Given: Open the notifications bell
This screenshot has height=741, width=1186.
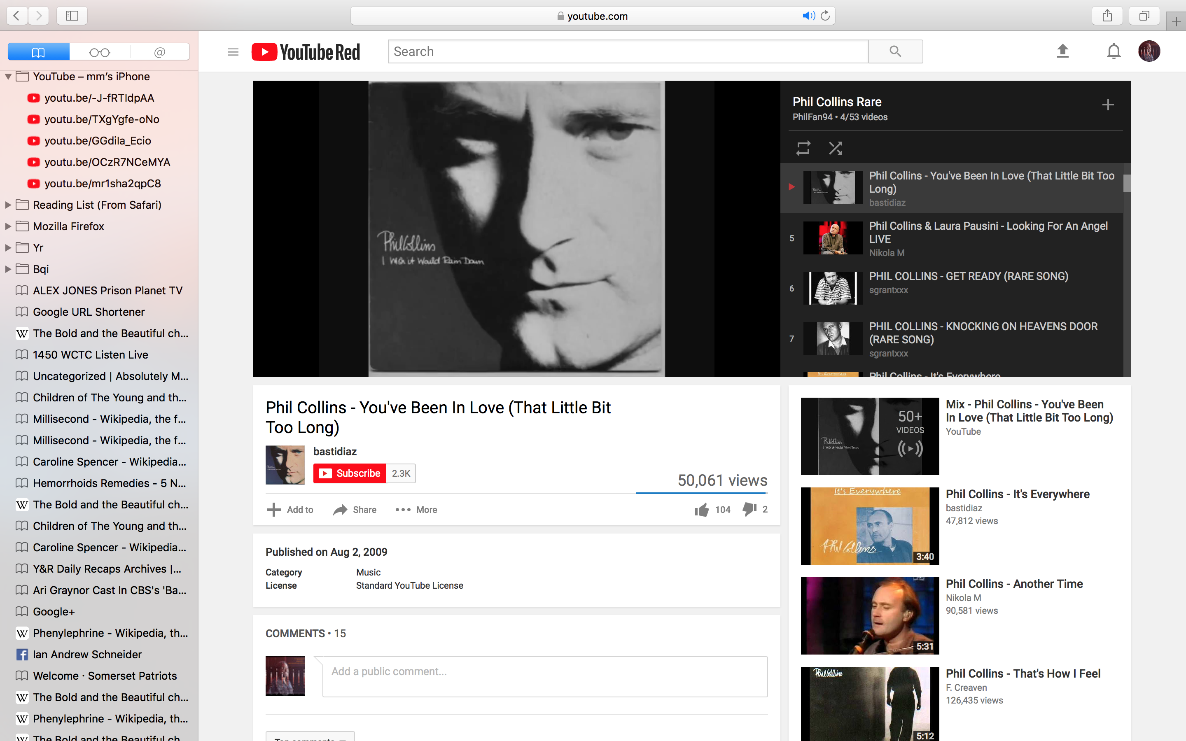Looking at the screenshot, I should (1114, 51).
